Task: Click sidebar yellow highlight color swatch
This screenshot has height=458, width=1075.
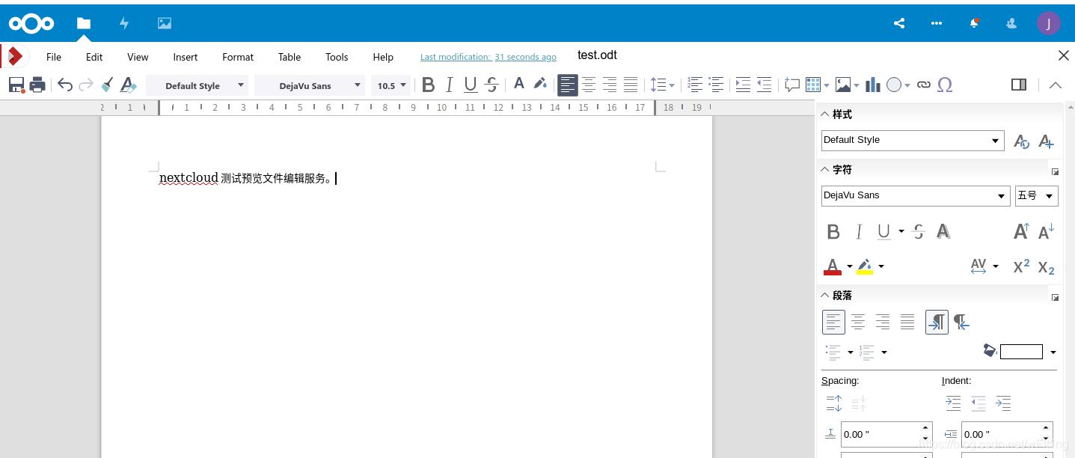Action: (866, 266)
